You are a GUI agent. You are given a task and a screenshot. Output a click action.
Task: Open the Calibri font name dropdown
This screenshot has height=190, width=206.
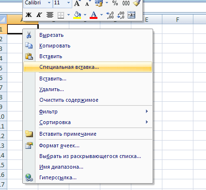click(49, 3)
